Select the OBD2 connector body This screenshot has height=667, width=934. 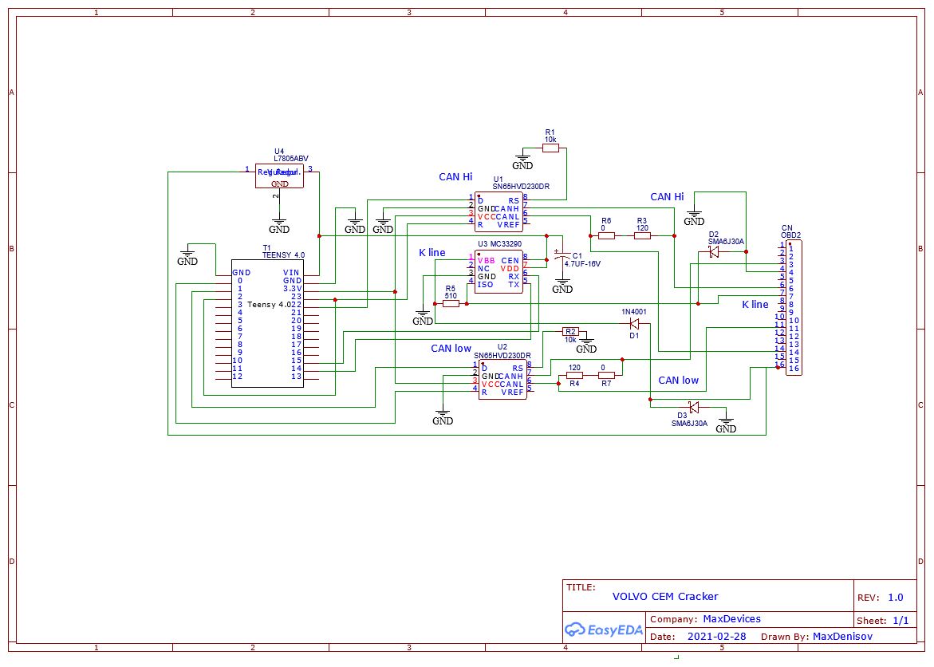(x=793, y=308)
